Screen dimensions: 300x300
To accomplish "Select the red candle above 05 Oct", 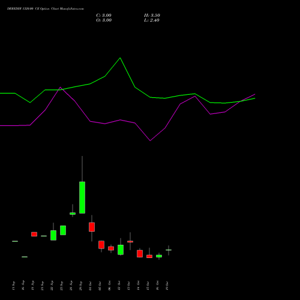I will pyautogui.click(x=101, y=245).
